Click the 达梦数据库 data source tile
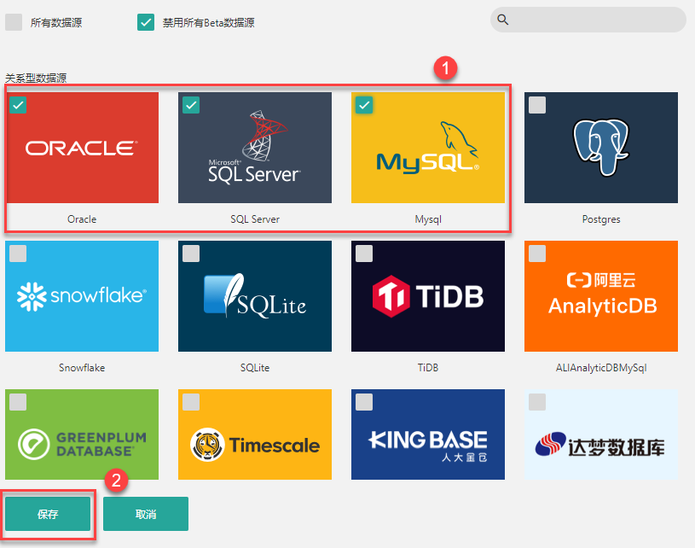The height and width of the screenshot is (548, 695). pos(600,435)
